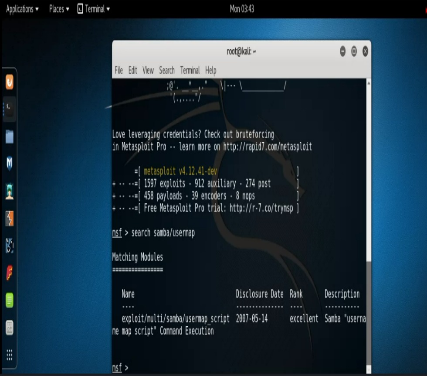The image size is (427, 376).
Task: Open the Files folder dock icon
Action: (10, 137)
